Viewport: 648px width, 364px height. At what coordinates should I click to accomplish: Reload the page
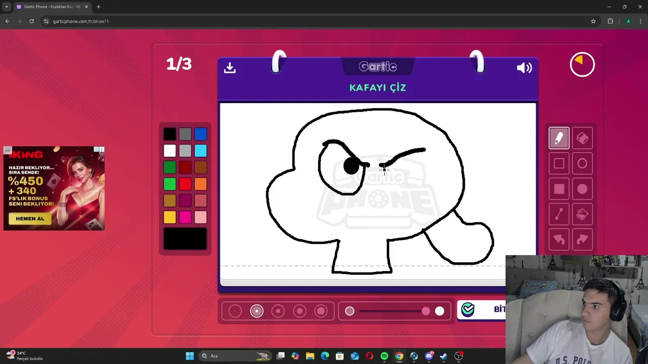coord(31,21)
